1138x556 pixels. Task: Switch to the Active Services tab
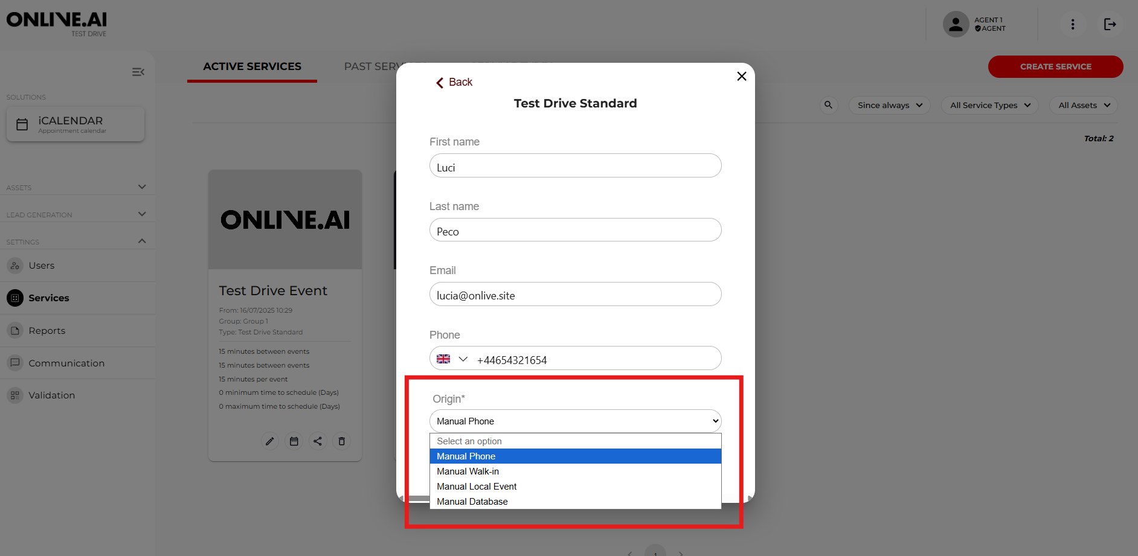(x=252, y=66)
